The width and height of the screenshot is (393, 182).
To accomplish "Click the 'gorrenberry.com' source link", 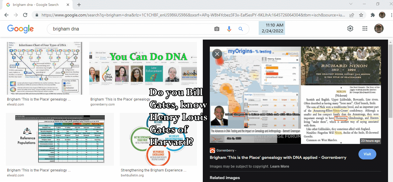I will pos(103,104).
